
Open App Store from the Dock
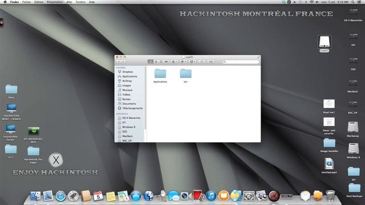(x=136, y=196)
